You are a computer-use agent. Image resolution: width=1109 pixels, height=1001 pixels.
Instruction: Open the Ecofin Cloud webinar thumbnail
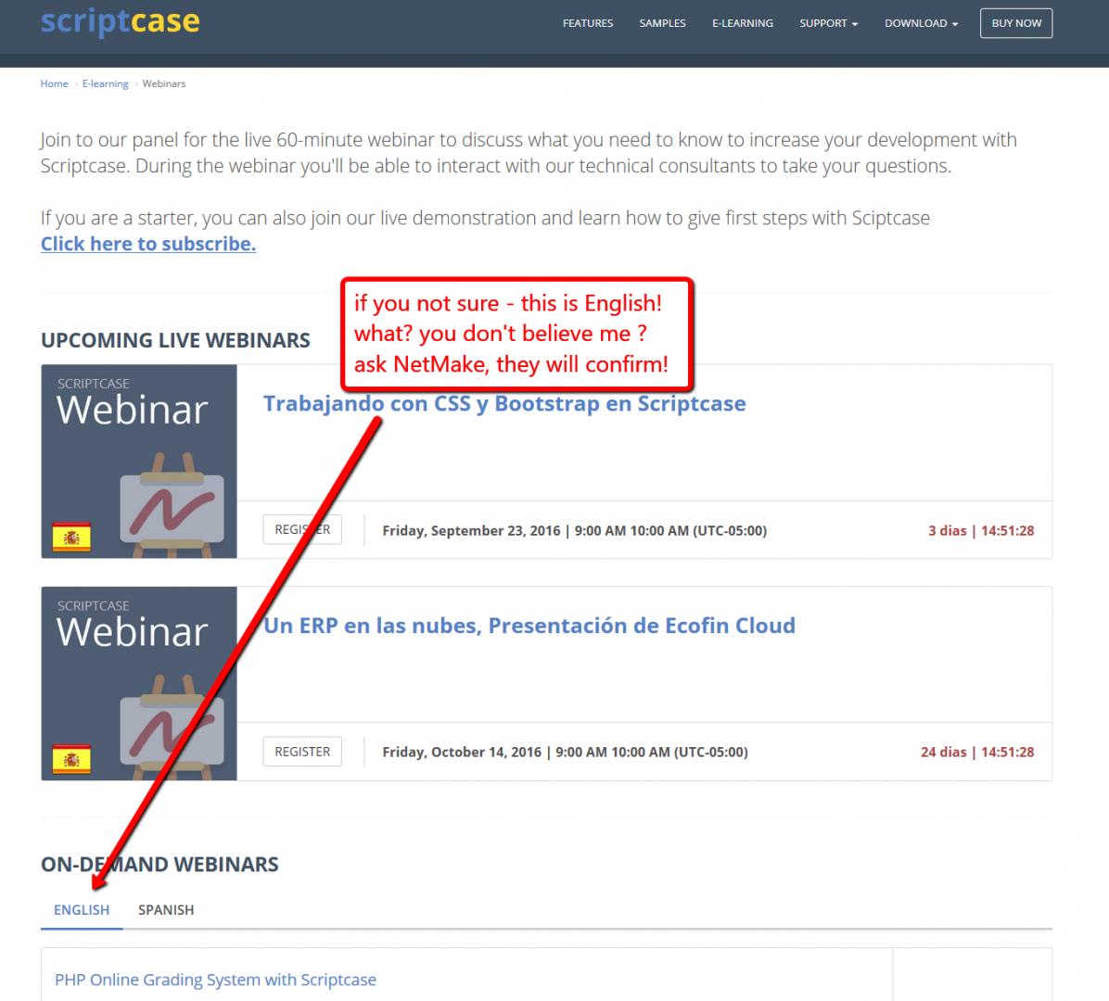[x=139, y=684]
